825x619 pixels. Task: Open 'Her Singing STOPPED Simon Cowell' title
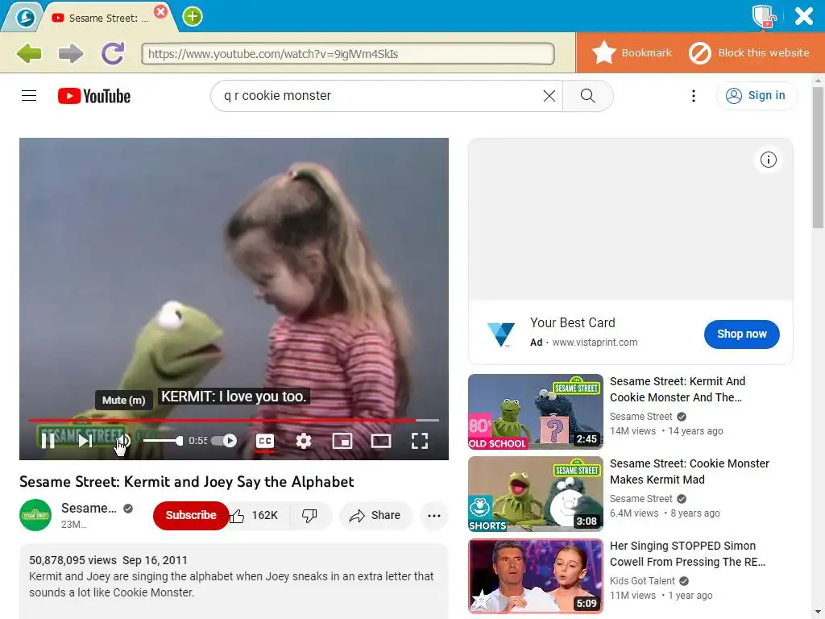point(688,554)
